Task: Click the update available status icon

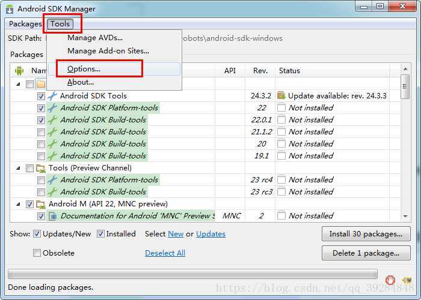Action: click(x=281, y=95)
